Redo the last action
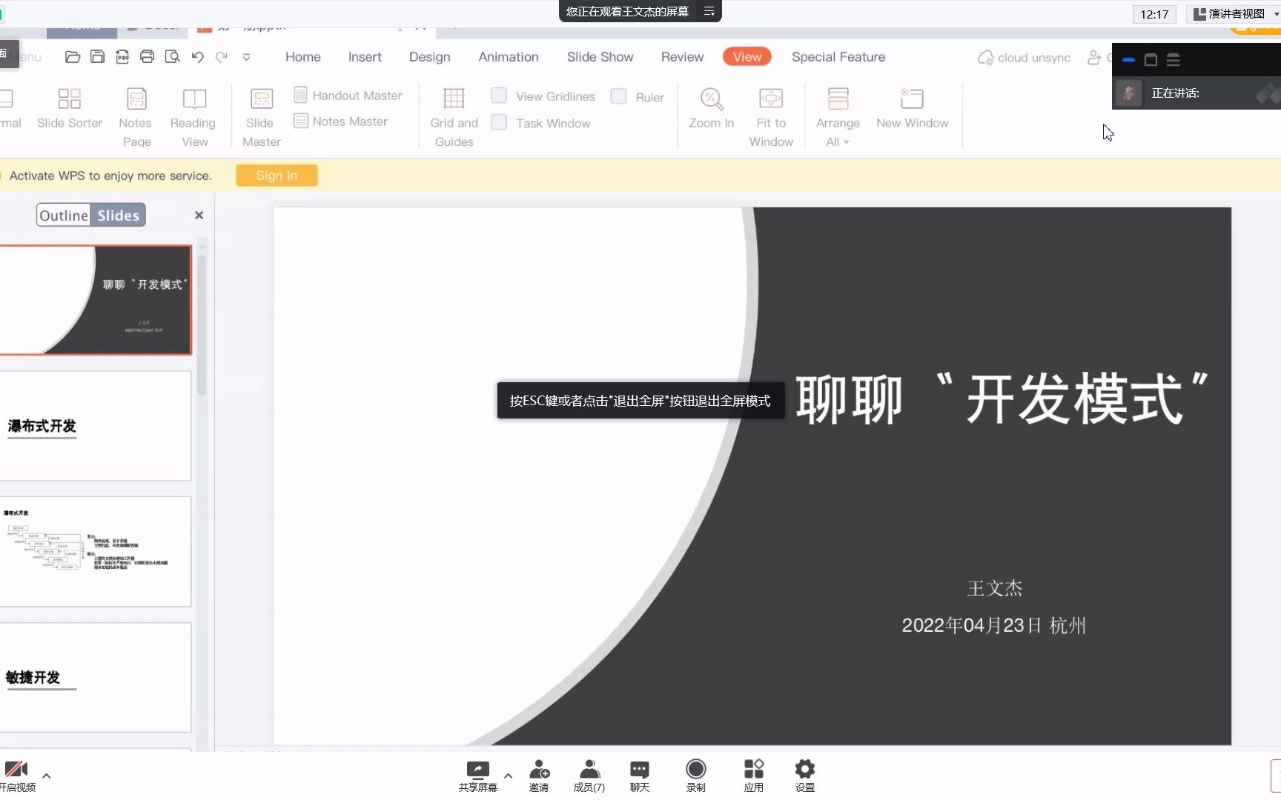The width and height of the screenshot is (1281, 800). tap(222, 57)
